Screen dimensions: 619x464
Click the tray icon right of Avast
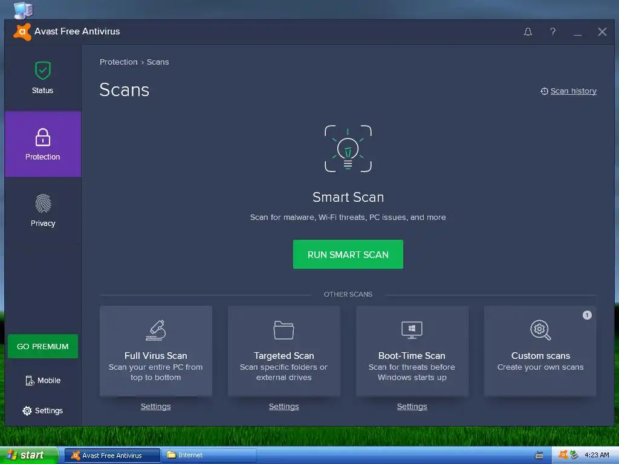click(x=574, y=455)
